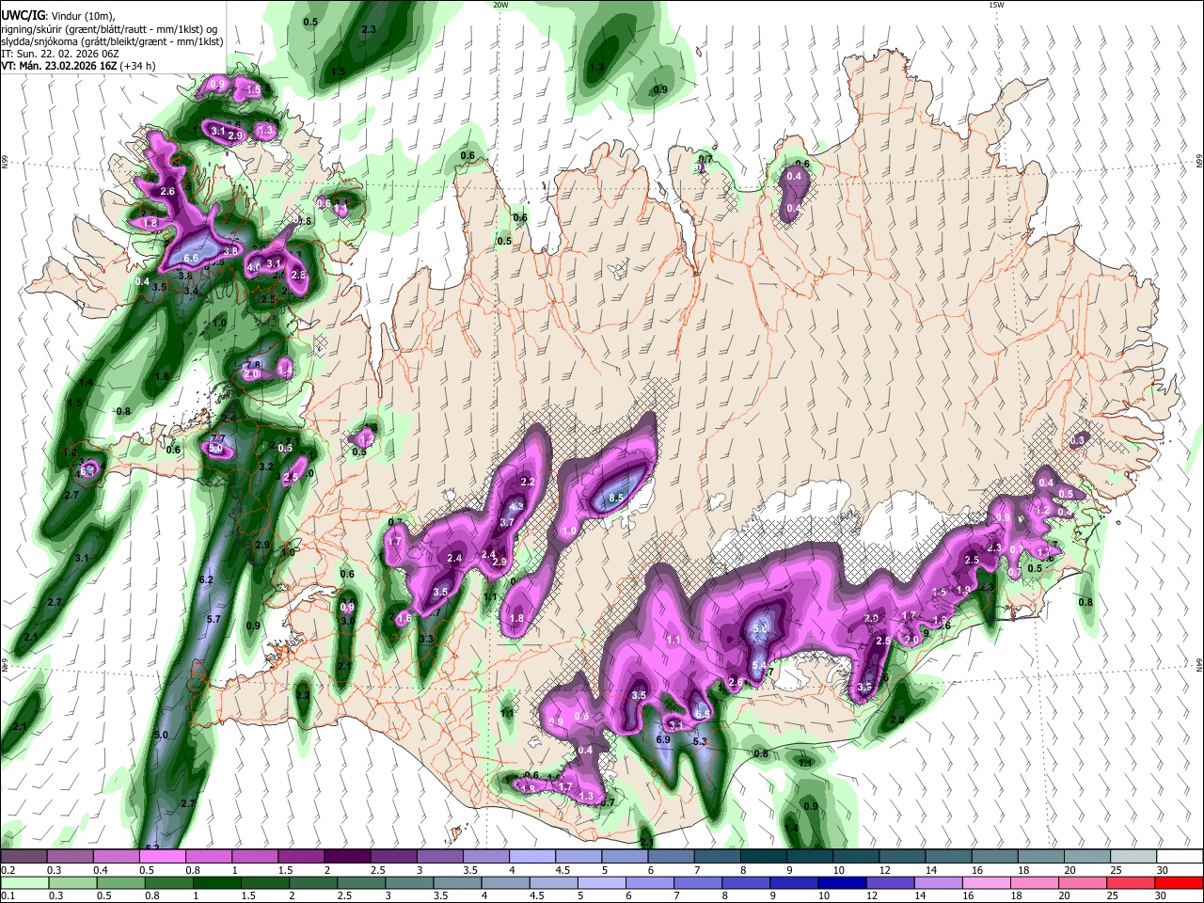The image size is (1204, 903).
Task: Click the title text 'UWC/IG: Vindur (10m),'
Action: tap(58, 16)
